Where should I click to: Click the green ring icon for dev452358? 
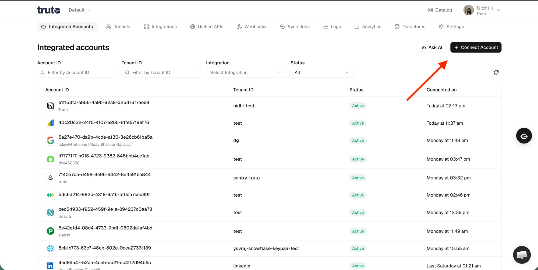point(51,159)
